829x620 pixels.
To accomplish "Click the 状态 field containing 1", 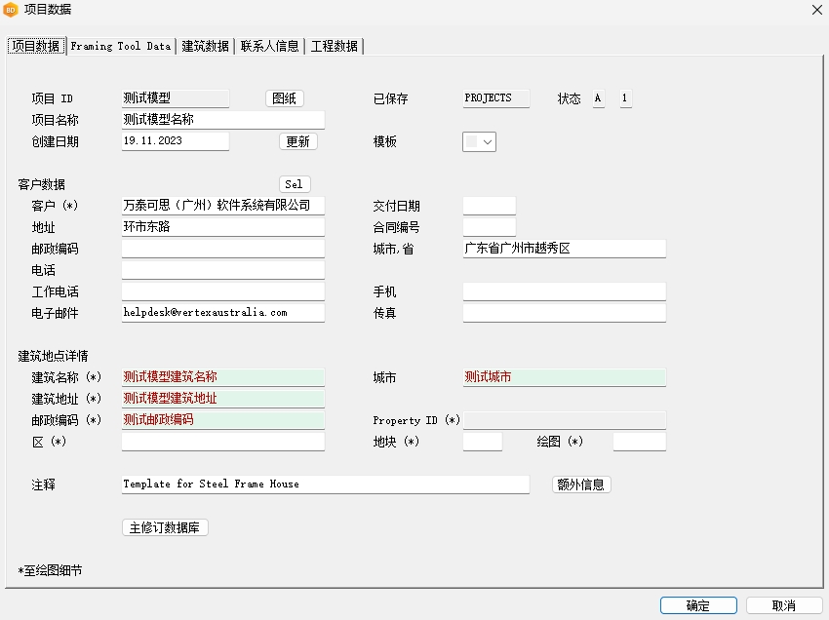I will [x=625, y=98].
